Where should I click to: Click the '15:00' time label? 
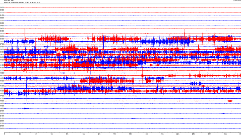[2, 86]
